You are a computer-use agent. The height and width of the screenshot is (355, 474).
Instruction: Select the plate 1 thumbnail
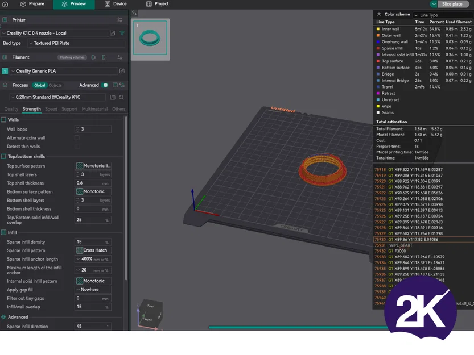pyautogui.click(x=150, y=38)
